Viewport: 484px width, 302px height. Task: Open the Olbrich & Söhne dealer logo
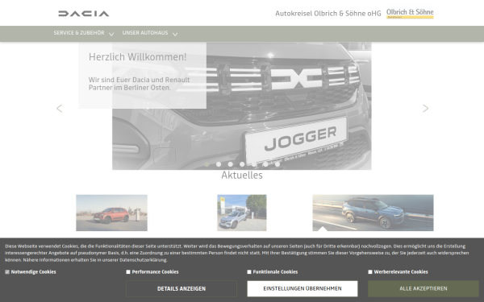[410, 14]
